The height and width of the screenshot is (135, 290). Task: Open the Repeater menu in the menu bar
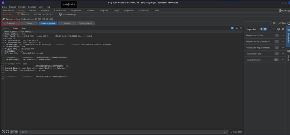32,7
